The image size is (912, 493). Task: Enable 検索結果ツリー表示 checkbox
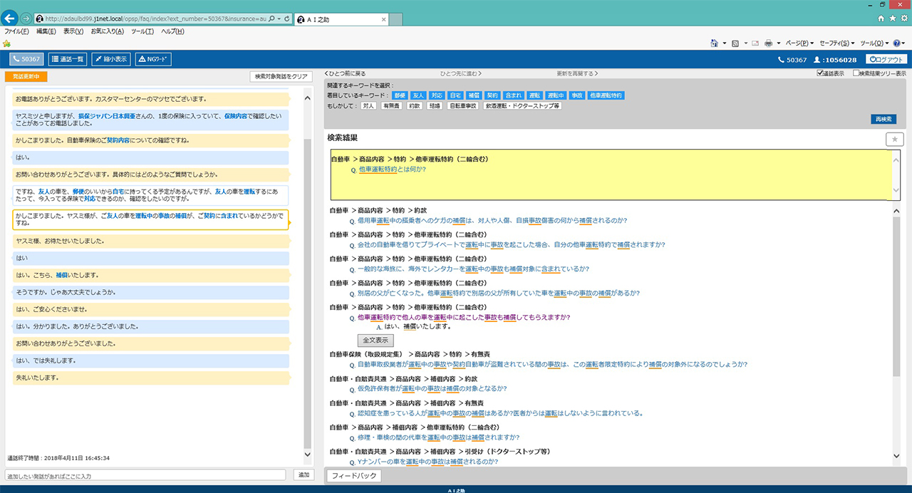856,73
